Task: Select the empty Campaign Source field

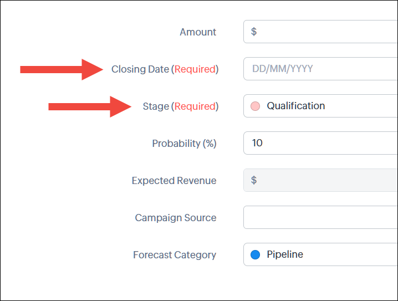Action: 320,217
